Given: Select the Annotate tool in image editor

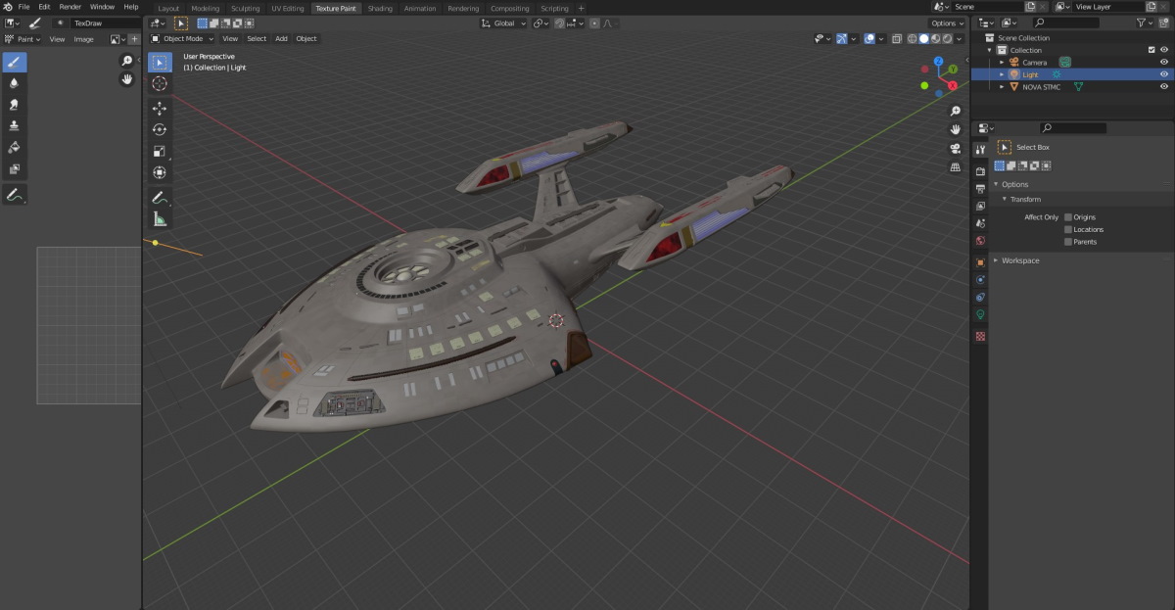Looking at the screenshot, I should 14,195.
